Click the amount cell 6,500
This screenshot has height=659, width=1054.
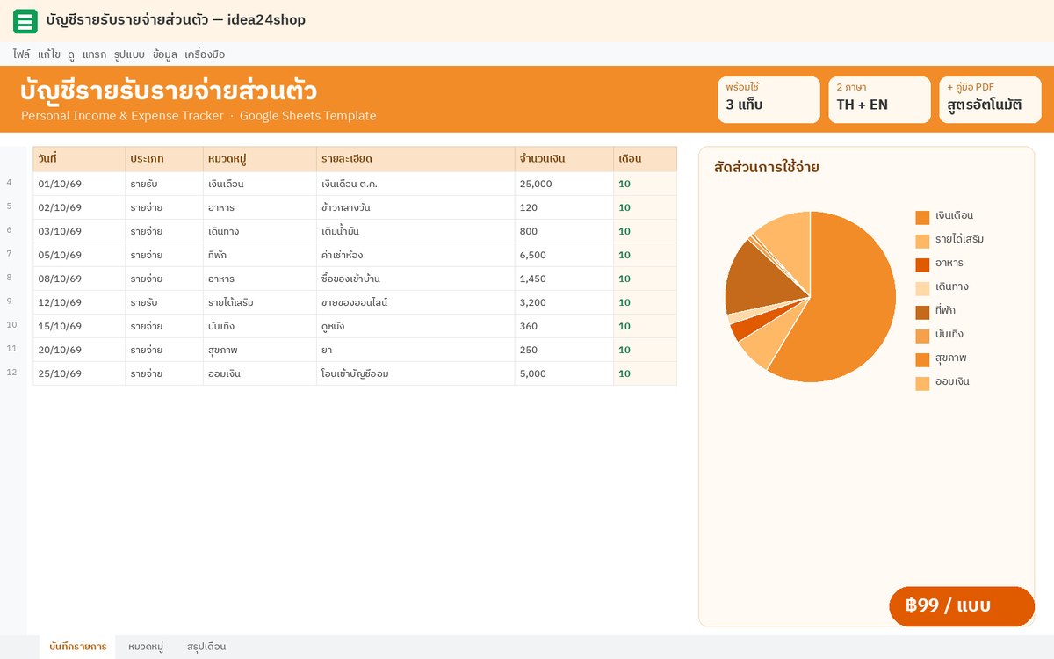564,255
